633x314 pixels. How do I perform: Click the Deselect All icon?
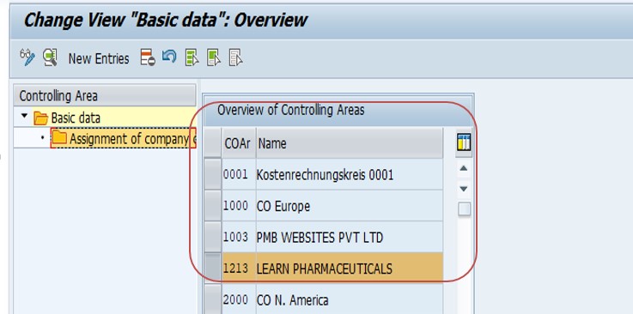[x=235, y=57]
